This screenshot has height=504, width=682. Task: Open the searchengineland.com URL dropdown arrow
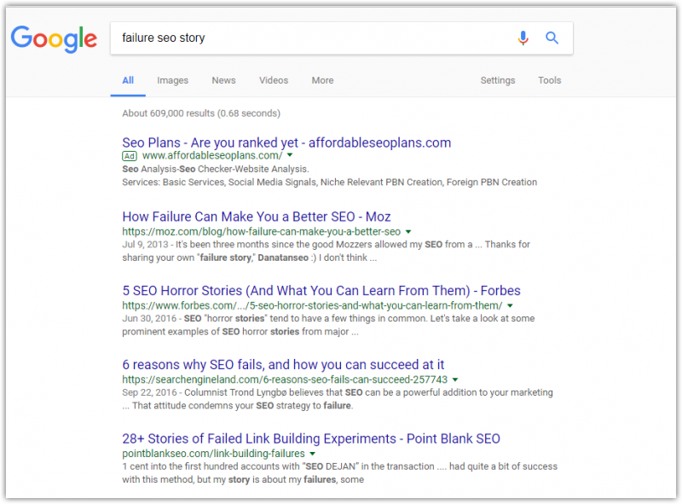(x=455, y=379)
